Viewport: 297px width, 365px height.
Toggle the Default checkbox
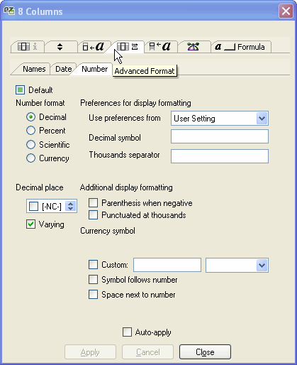coord(20,90)
